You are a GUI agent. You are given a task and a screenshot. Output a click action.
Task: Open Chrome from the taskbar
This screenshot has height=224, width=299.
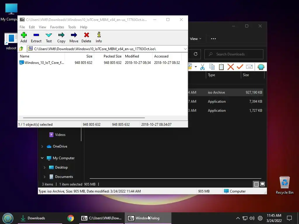point(71,218)
